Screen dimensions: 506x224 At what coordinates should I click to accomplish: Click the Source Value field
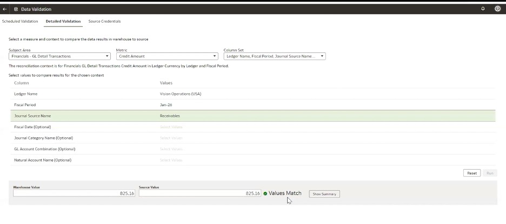(x=200, y=193)
